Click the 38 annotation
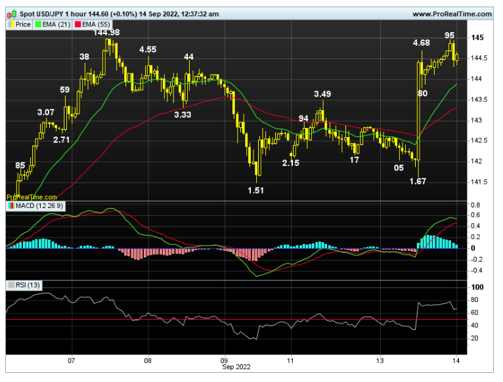 (x=84, y=56)
